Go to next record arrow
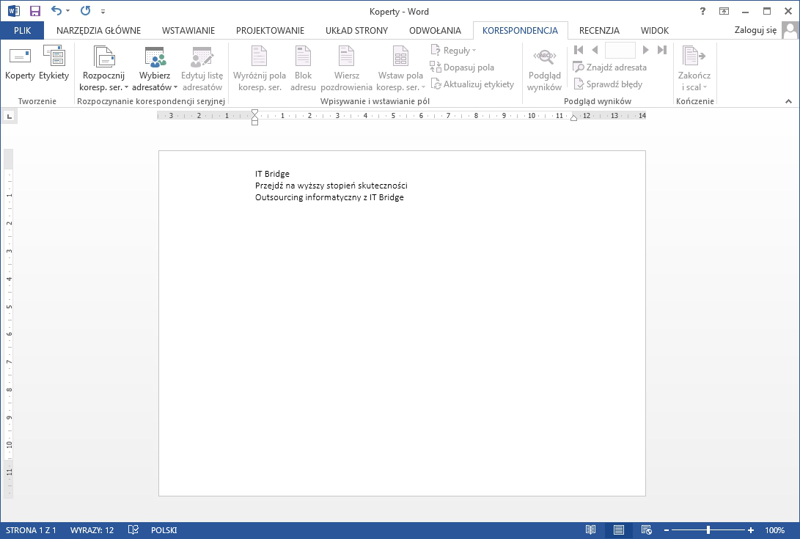This screenshot has height=539, width=800. 645,50
